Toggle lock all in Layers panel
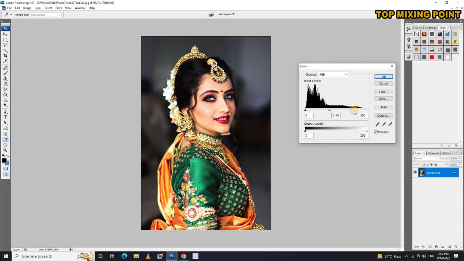The width and height of the screenshot is (464, 261). 436,165
